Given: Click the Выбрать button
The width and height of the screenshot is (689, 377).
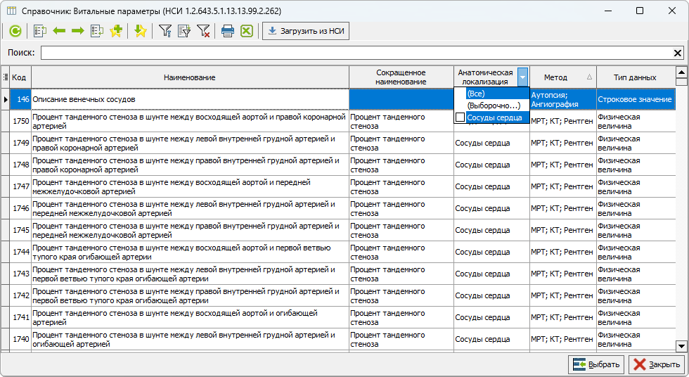Looking at the screenshot, I should (596, 364).
